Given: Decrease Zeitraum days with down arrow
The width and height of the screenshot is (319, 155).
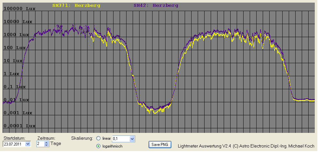Looking at the screenshot, I should click(47, 145).
